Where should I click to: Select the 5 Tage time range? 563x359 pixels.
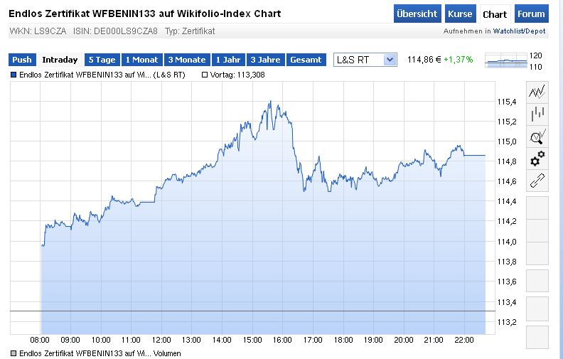point(101,60)
